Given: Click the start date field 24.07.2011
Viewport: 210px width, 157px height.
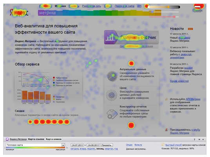Looking at the screenshot, I should point(77,145).
